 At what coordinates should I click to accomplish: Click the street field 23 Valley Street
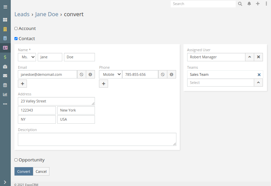click(x=56, y=101)
